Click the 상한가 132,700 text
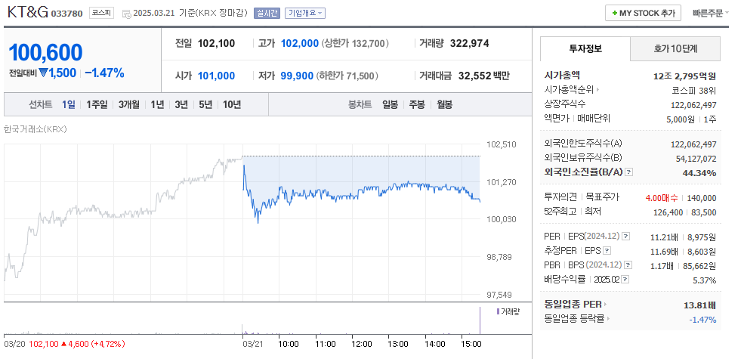Screen dimensions: 741x359 [355, 44]
